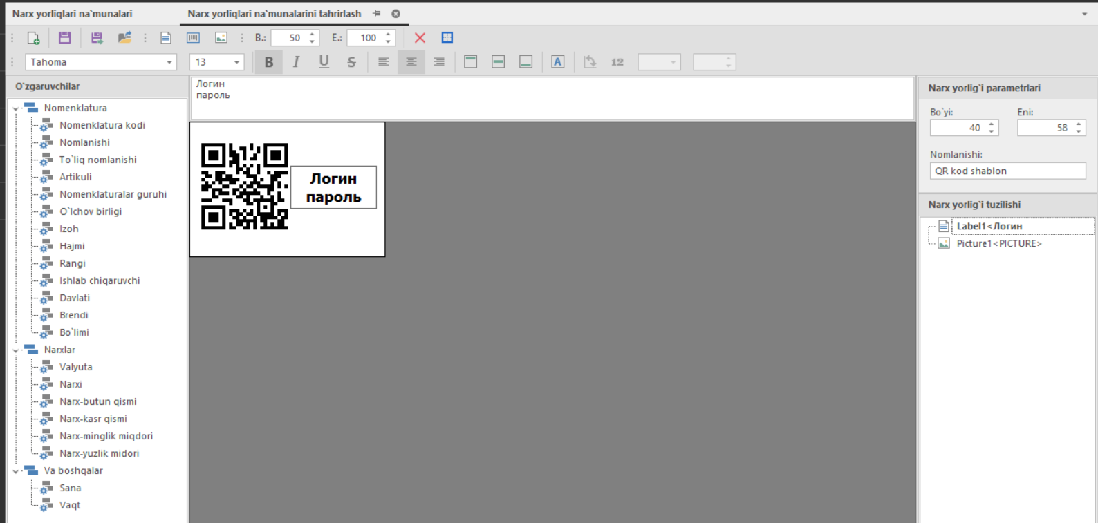The width and height of the screenshot is (1098, 523).
Task: Select 'Valyuta' variable
Action: tap(76, 367)
